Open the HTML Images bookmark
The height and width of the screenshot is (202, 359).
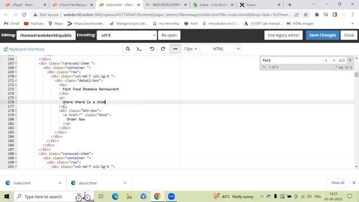point(300,24)
